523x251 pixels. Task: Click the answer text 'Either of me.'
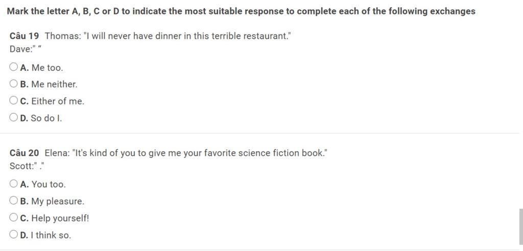[58, 102]
